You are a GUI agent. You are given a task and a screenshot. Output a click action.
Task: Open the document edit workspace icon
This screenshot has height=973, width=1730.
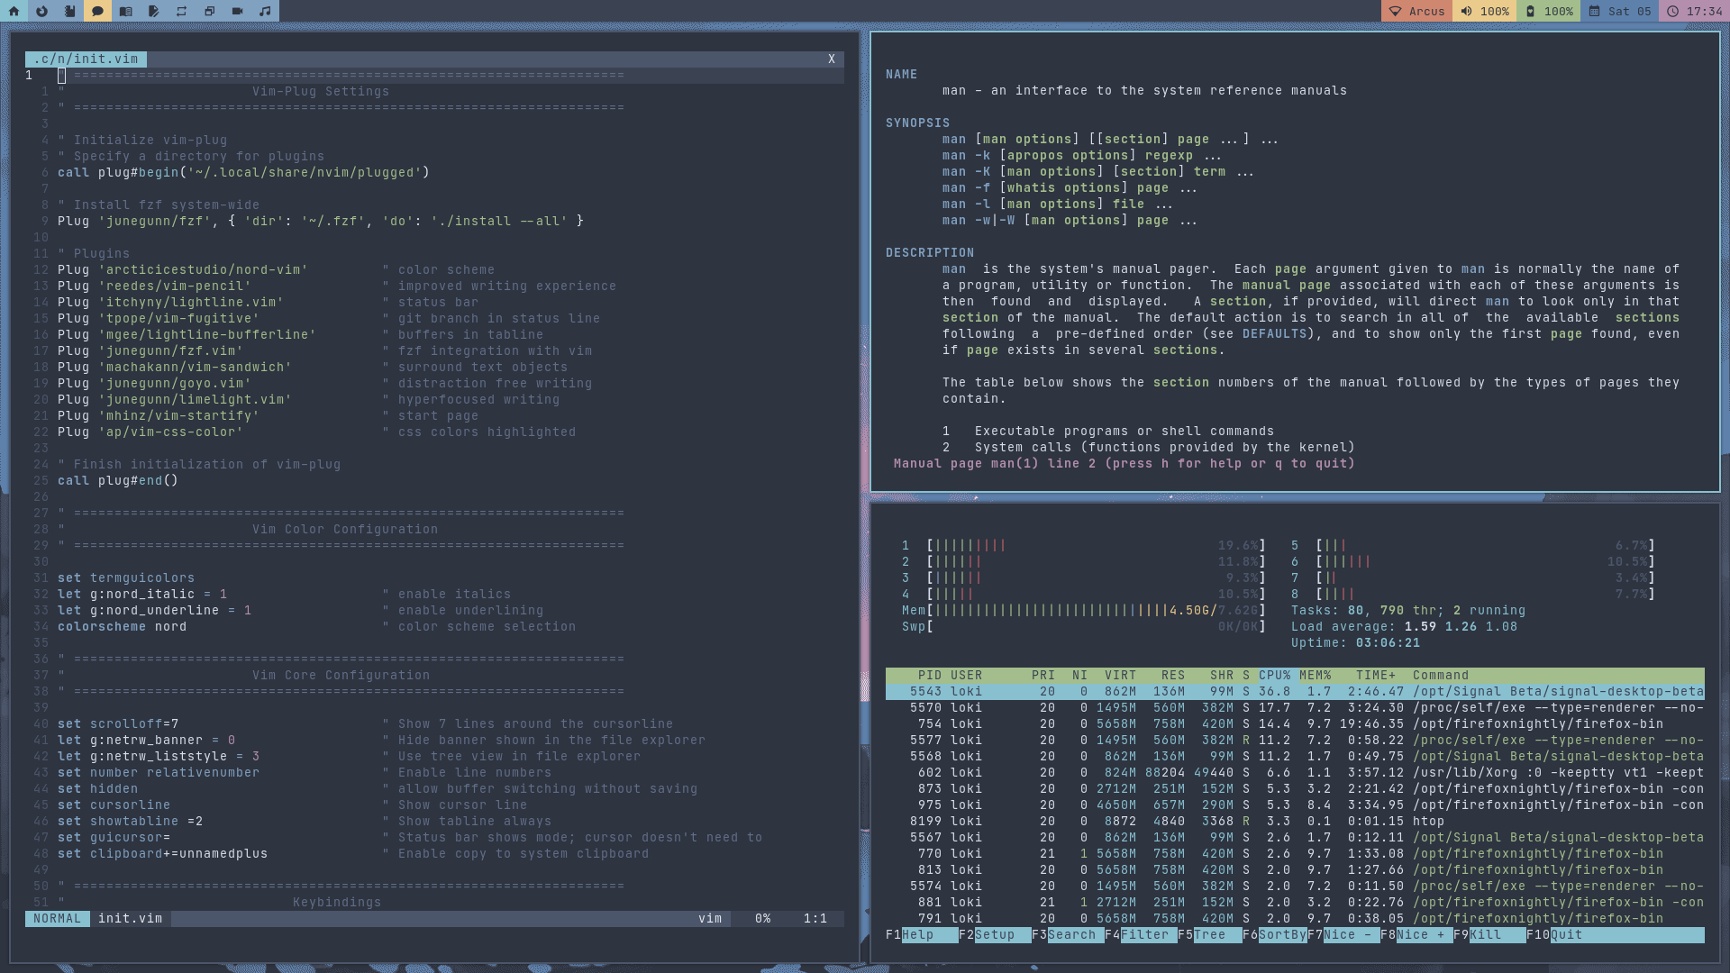153,11
